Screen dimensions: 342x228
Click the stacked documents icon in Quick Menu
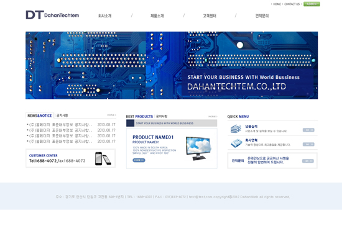[236, 129]
